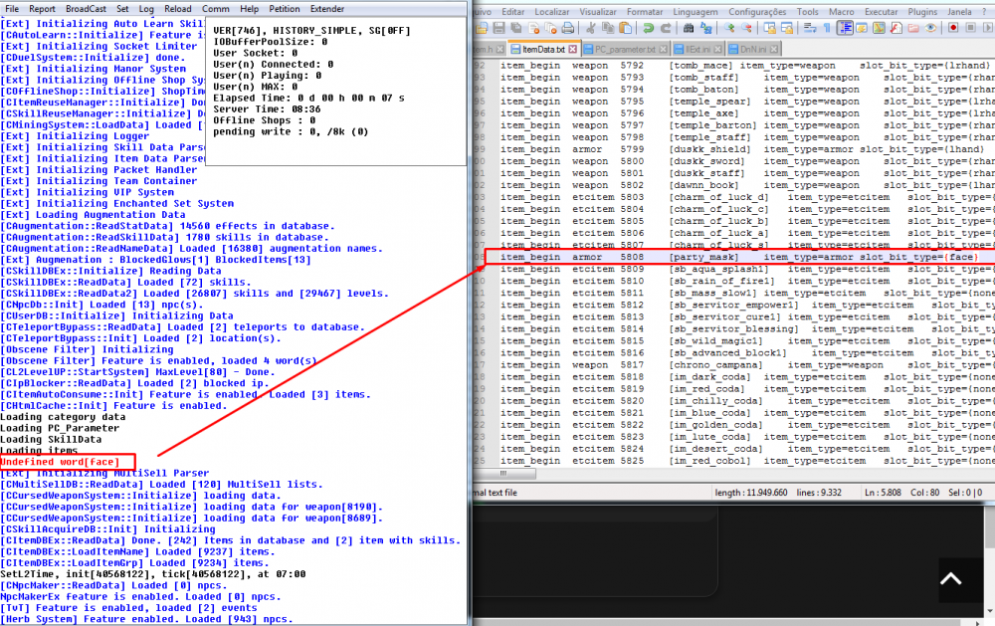Toggle the Show All Characters pilcrow icon
Viewport: 995px width, 626px height.
coord(827,28)
